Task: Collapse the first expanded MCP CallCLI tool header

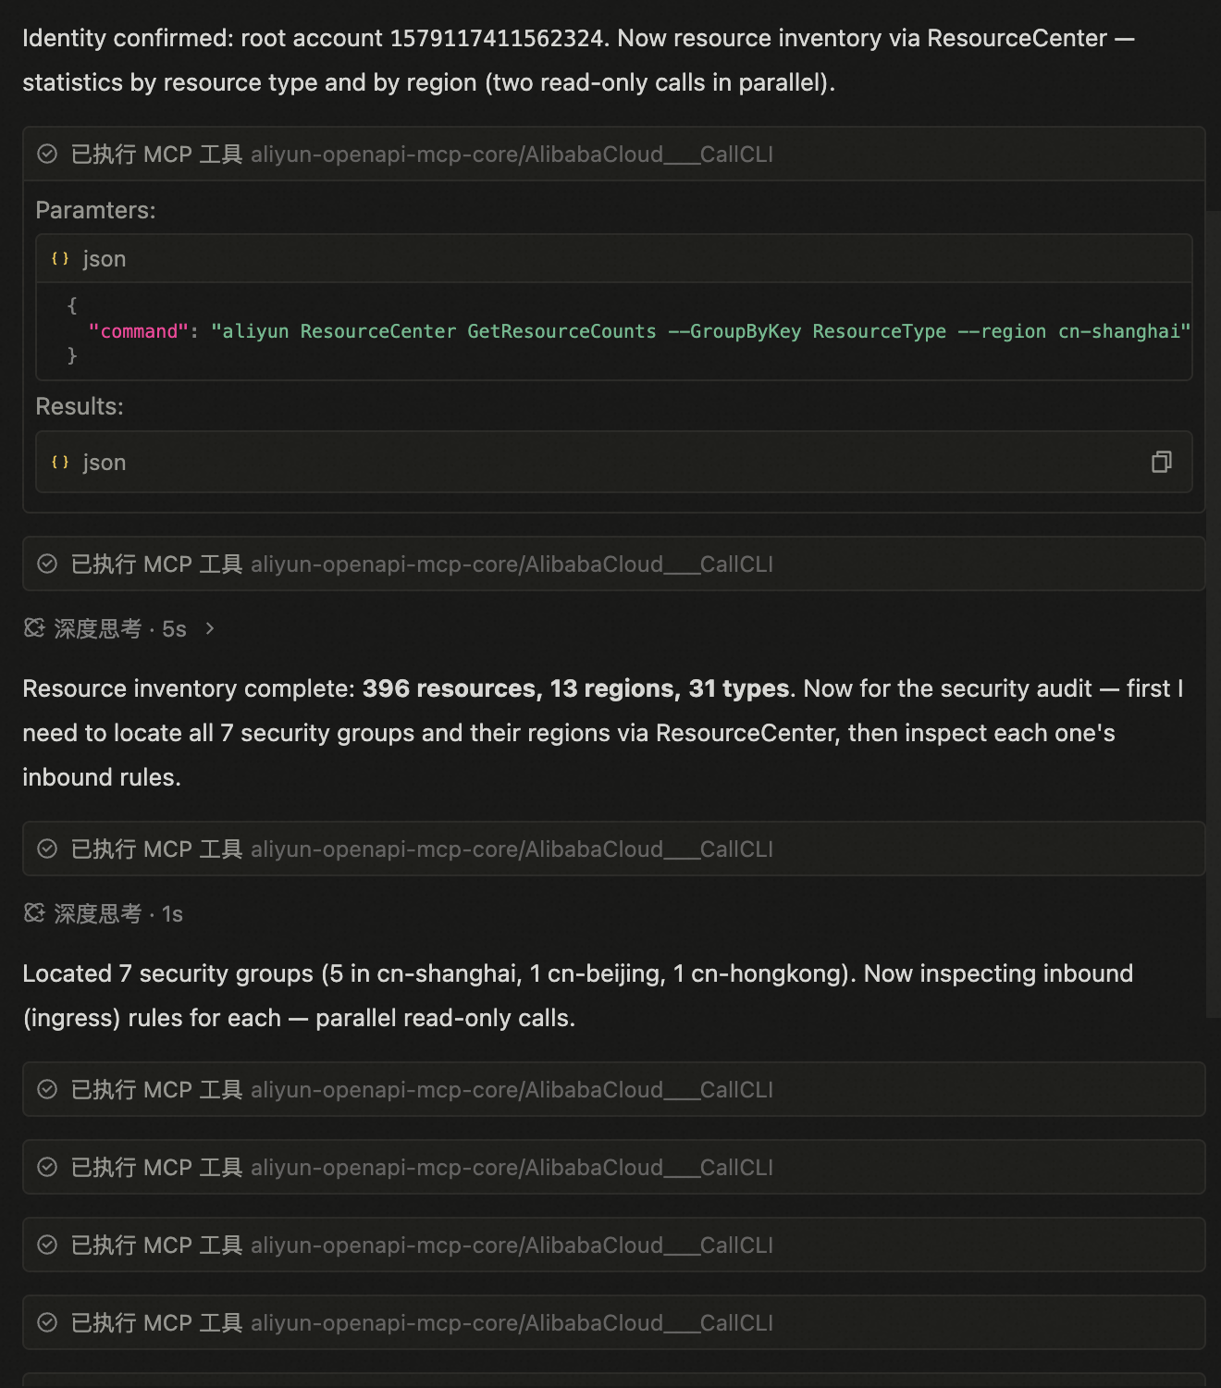Action: click(613, 154)
